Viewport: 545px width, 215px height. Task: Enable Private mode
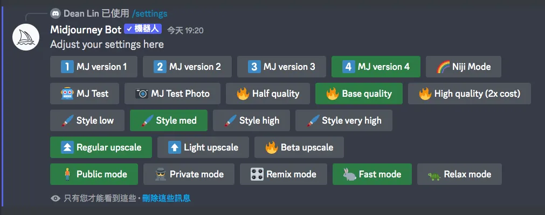189,174
